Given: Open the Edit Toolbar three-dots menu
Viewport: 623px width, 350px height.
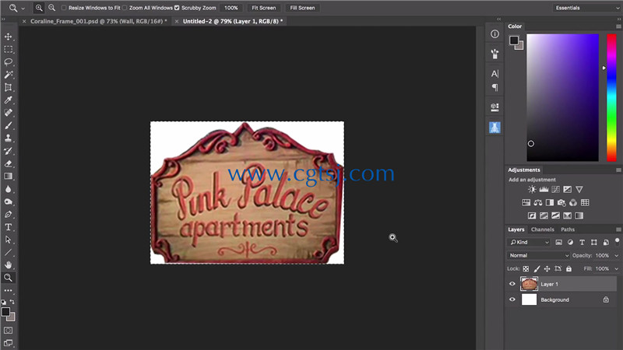Looking at the screenshot, I should pyautogui.click(x=8, y=290).
